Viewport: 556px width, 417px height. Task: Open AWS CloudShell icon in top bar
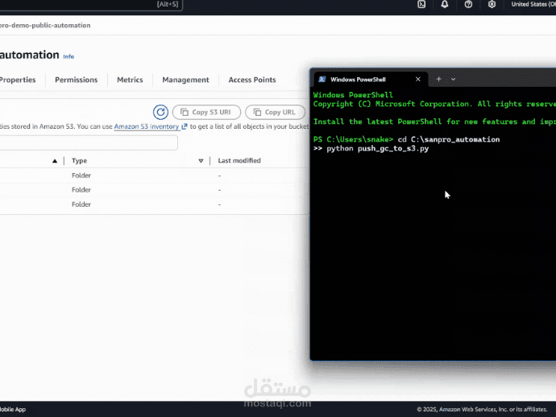tap(421, 4)
